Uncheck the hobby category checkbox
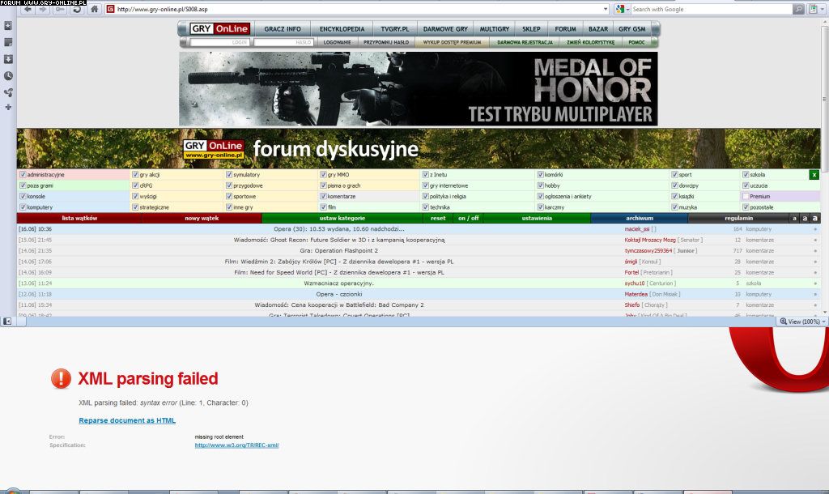Viewport: 829px width, 494px height. click(x=540, y=185)
